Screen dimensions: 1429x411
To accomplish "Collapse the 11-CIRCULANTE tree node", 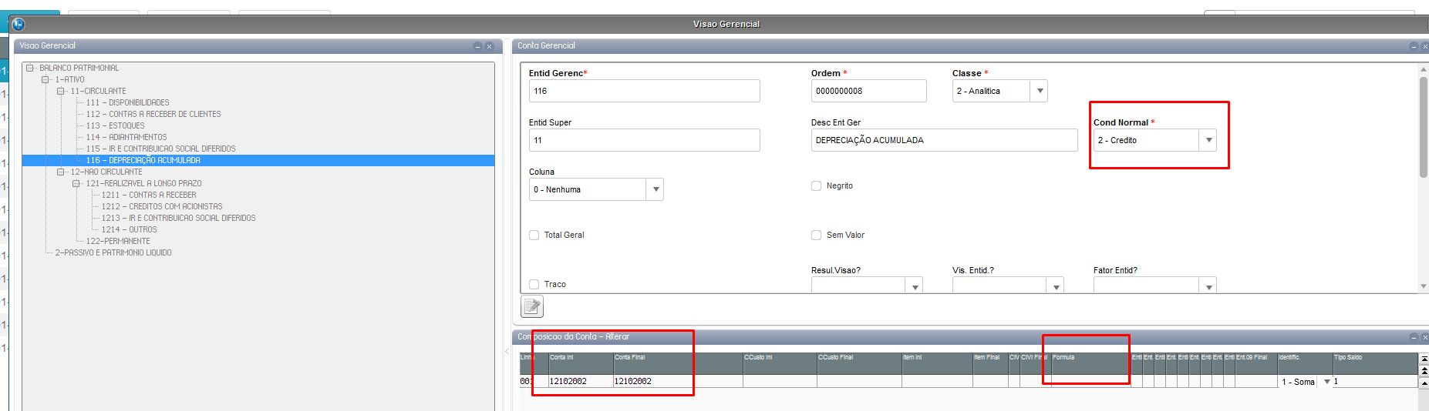I will (x=60, y=91).
